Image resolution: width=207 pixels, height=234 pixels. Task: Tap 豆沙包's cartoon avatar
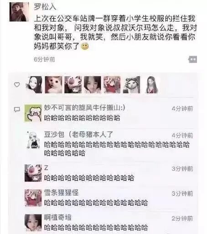pyautogui.click(x=33, y=140)
